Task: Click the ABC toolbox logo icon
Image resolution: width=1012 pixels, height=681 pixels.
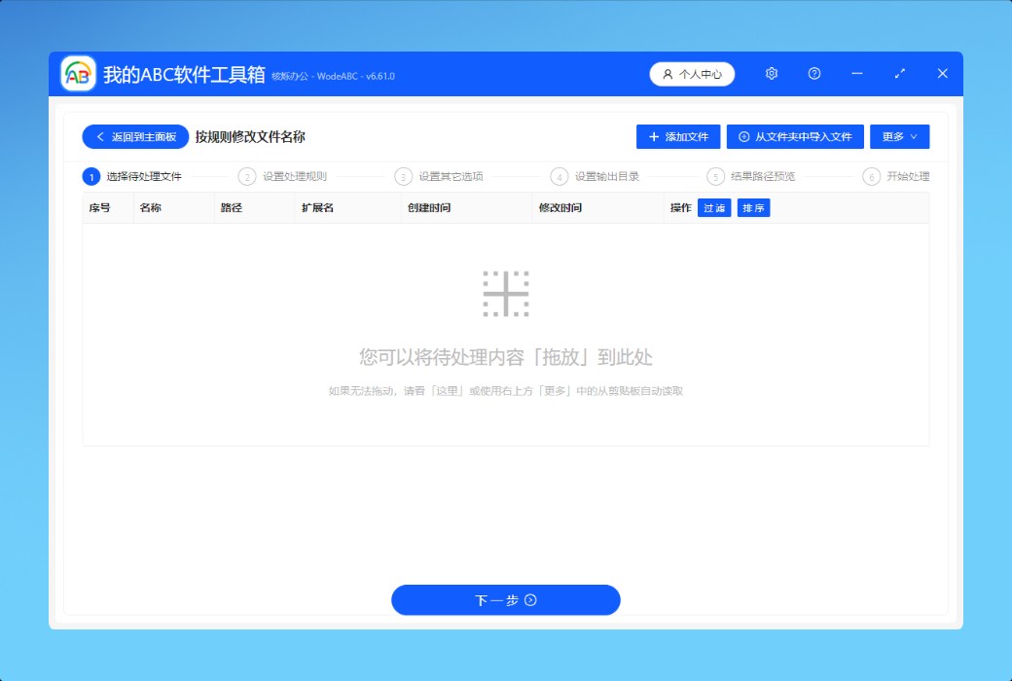Action: click(78, 74)
